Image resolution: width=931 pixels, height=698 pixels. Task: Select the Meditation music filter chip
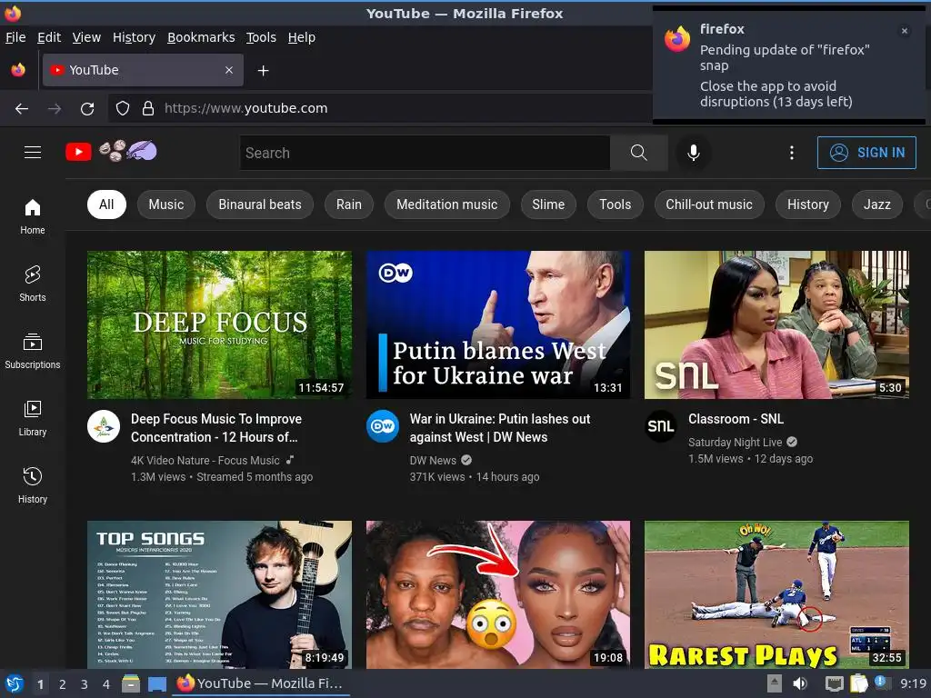coord(447,204)
